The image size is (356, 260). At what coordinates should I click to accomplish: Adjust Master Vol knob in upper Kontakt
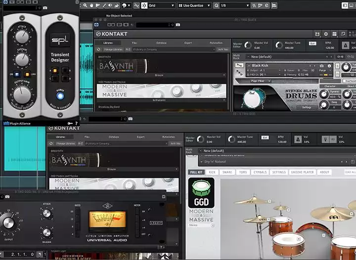click(248, 45)
